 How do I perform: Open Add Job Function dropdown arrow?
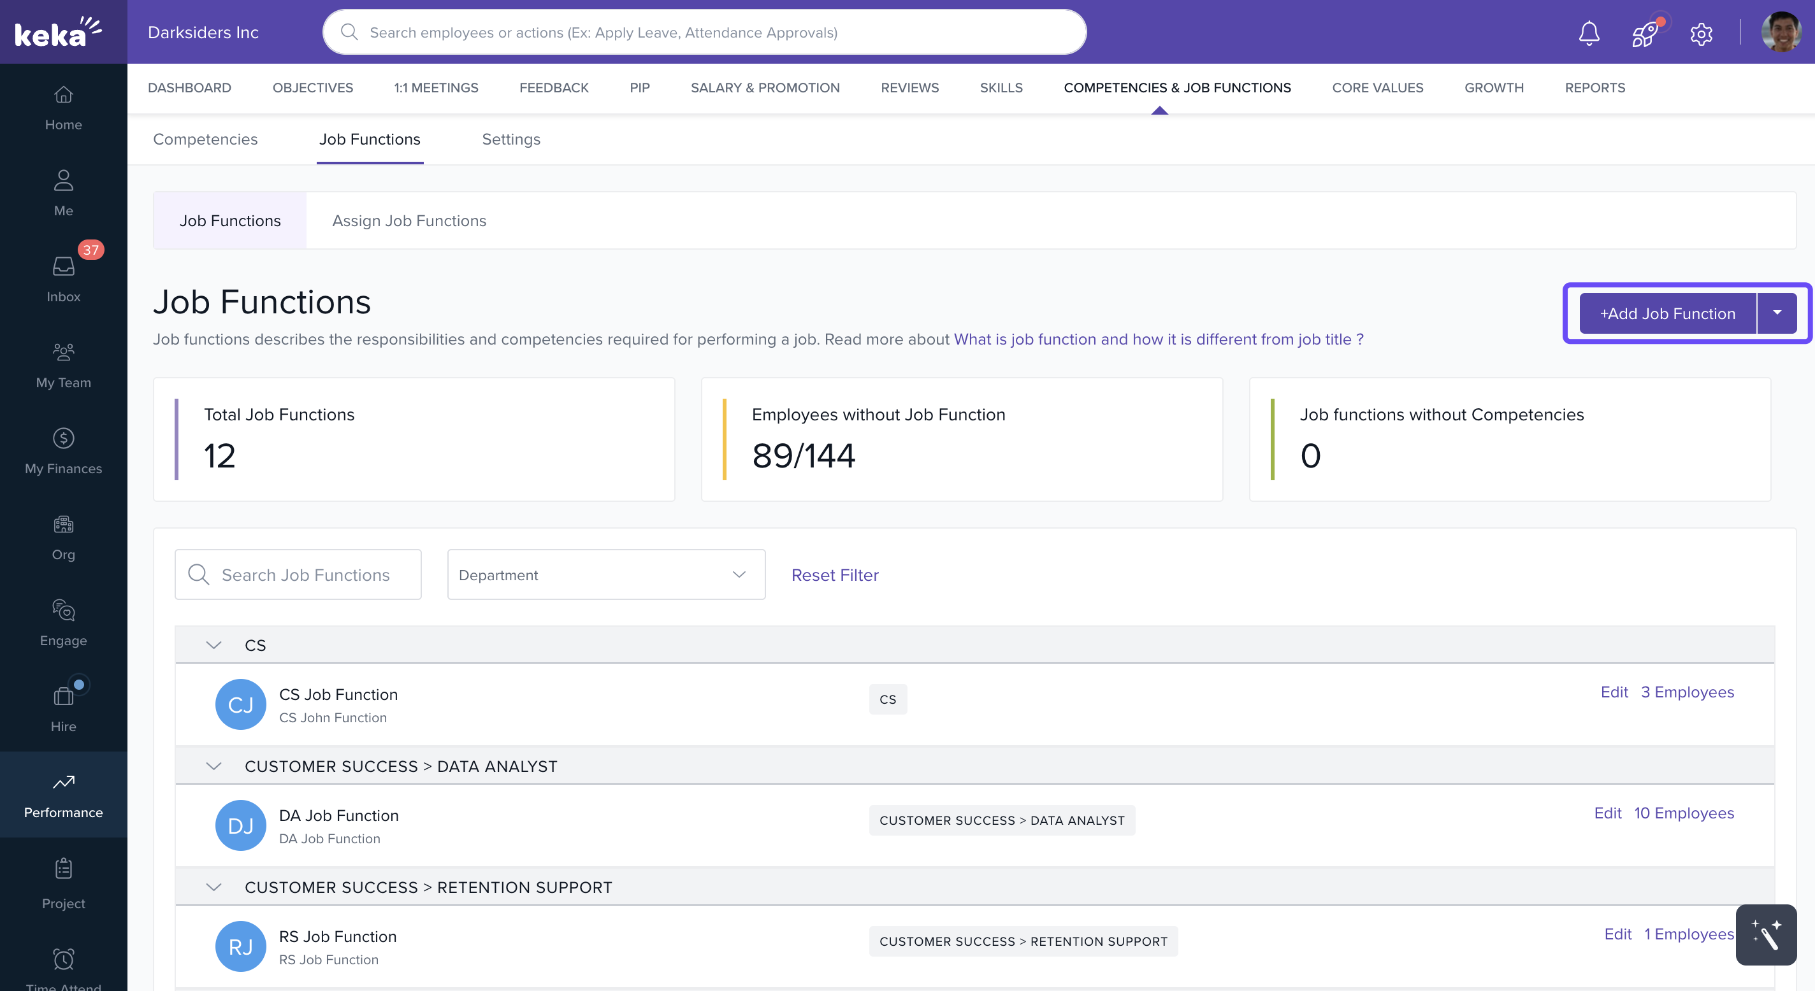tap(1776, 313)
